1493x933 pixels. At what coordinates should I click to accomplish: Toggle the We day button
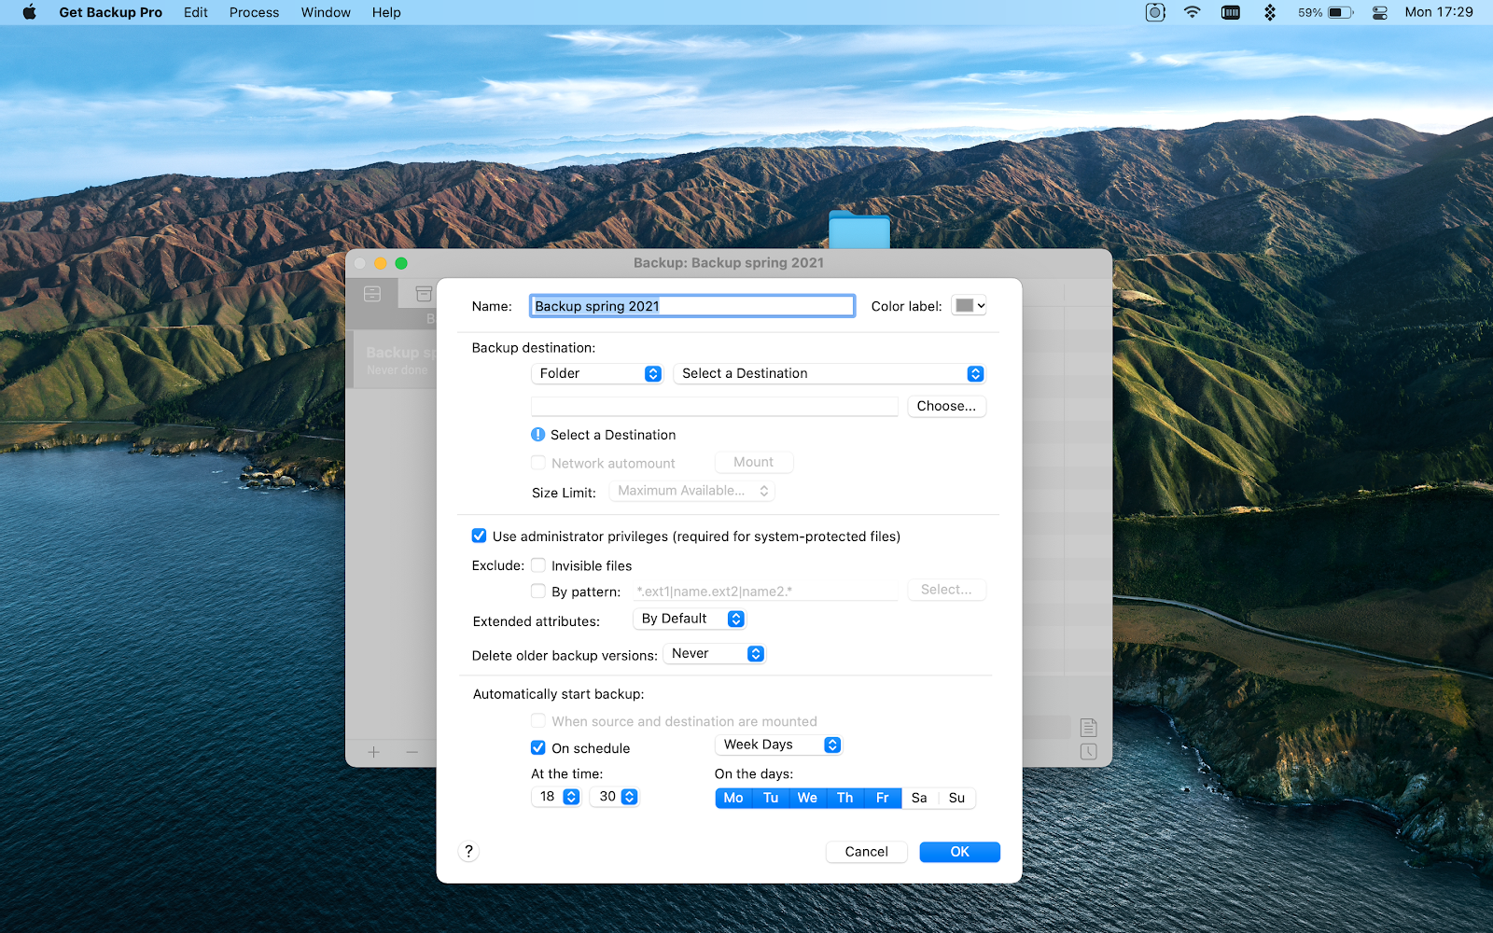[807, 798]
